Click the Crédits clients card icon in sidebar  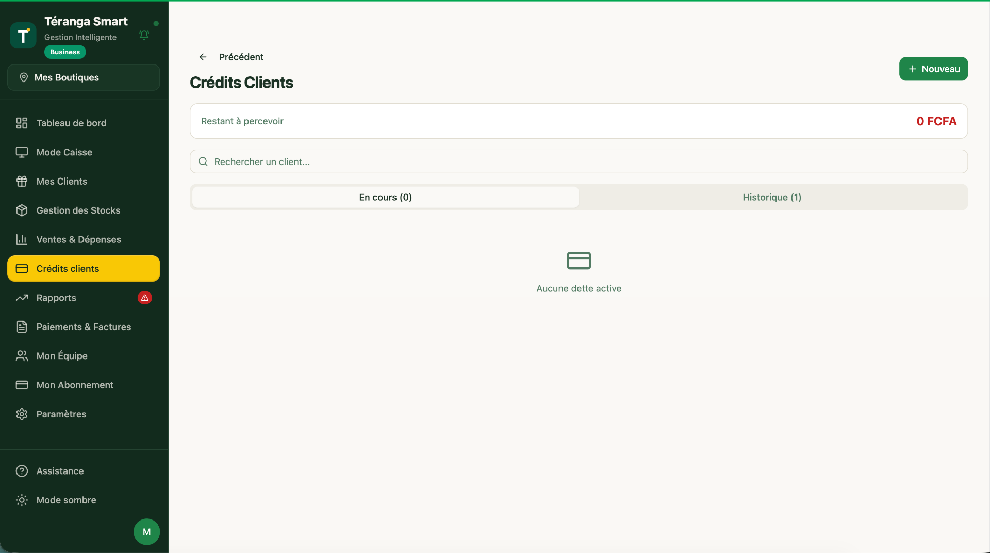tap(22, 269)
